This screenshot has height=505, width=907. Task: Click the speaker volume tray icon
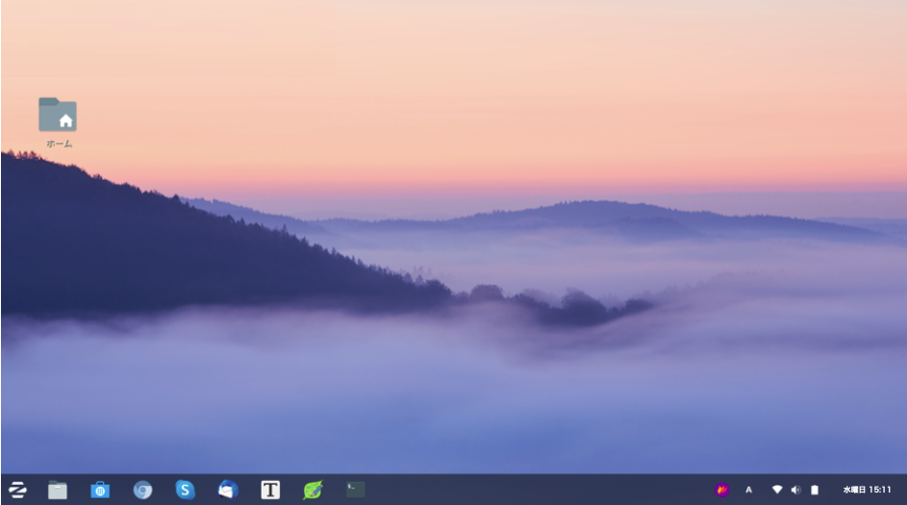[x=795, y=490]
